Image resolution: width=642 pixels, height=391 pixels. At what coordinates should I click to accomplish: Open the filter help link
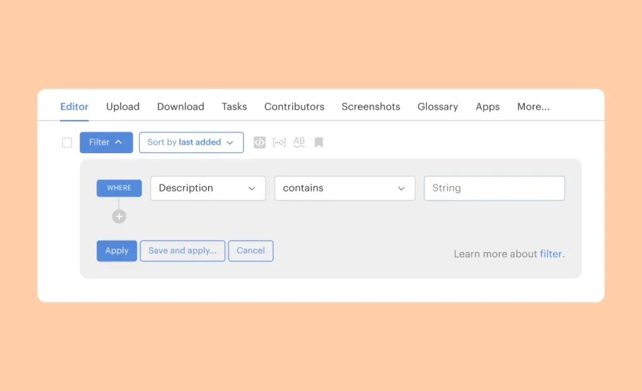coord(551,254)
